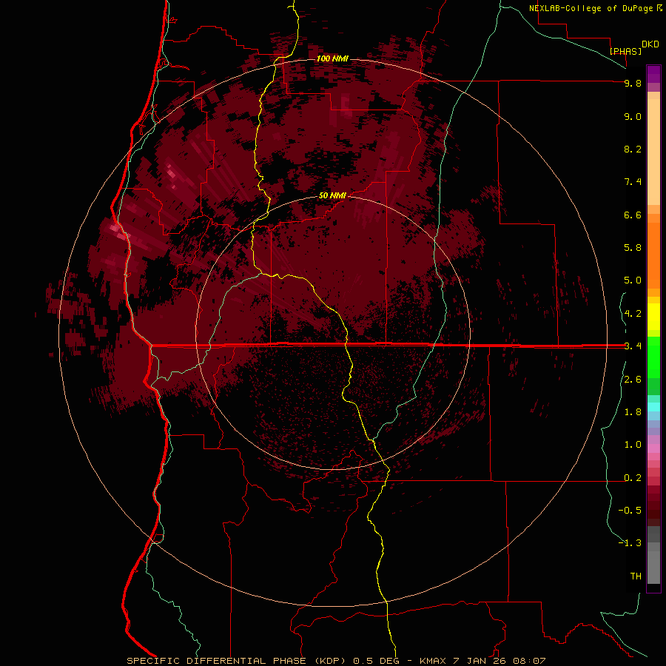Click the 8.2 value on the color scale
Viewport: 666px width, 666px height.
click(633, 149)
